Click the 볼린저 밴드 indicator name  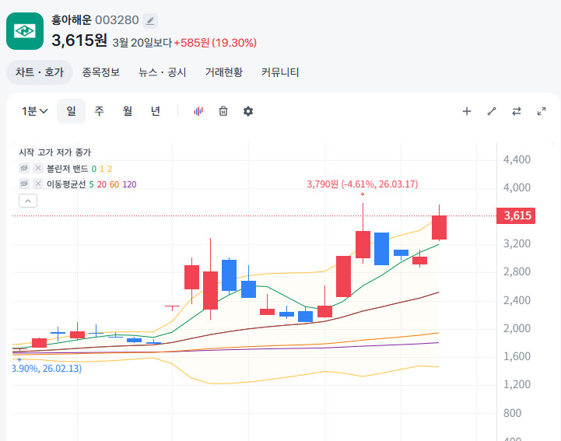pos(67,169)
